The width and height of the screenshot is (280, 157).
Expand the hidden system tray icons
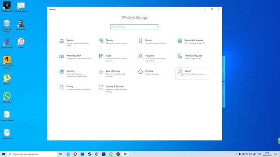point(236,154)
